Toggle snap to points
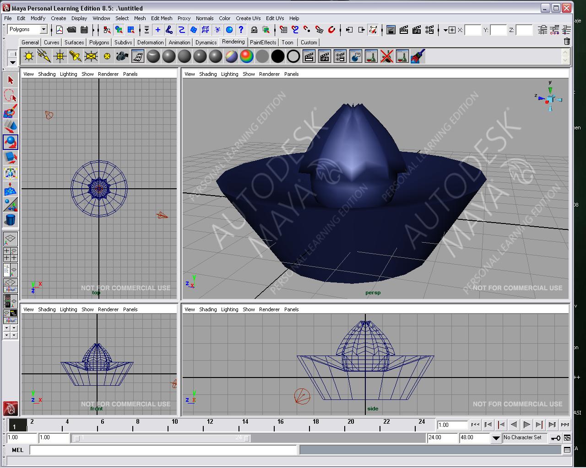 pos(307,30)
